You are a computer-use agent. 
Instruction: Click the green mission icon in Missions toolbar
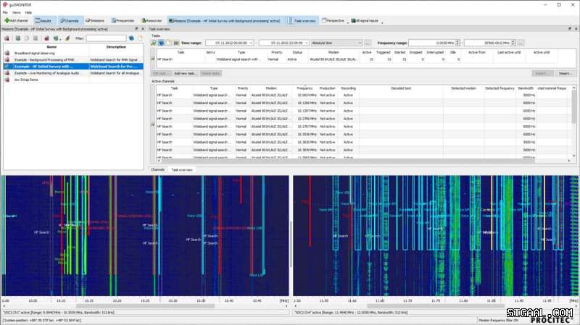17,38
